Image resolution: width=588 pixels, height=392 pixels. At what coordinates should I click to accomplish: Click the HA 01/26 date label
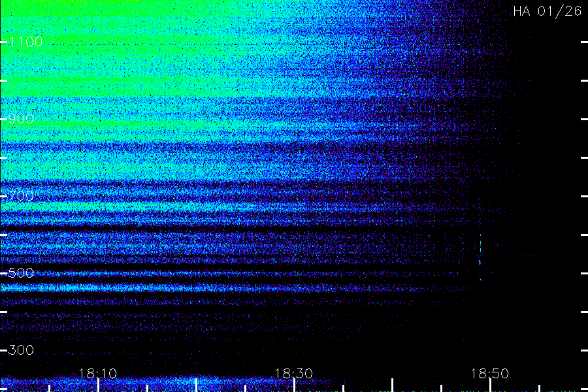tap(547, 11)
